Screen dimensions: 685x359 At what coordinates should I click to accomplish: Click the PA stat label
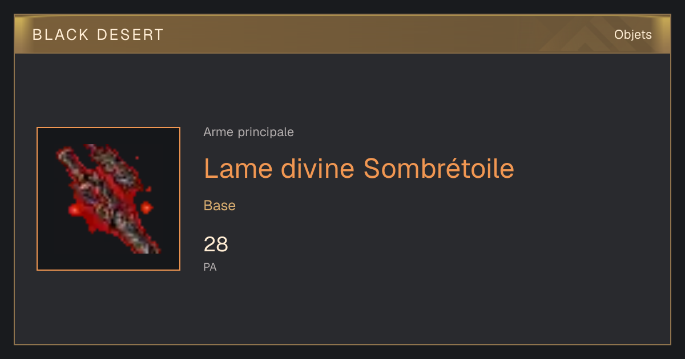pos(210,267)
